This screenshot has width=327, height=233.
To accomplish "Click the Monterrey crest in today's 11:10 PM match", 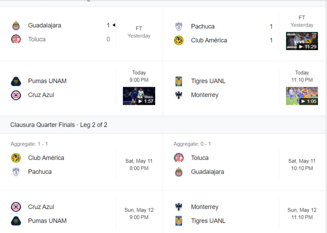I will click(x=179, y=95).
